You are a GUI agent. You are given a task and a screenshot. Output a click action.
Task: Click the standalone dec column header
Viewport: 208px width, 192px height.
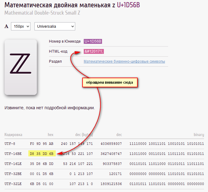[x=119, y=134]
